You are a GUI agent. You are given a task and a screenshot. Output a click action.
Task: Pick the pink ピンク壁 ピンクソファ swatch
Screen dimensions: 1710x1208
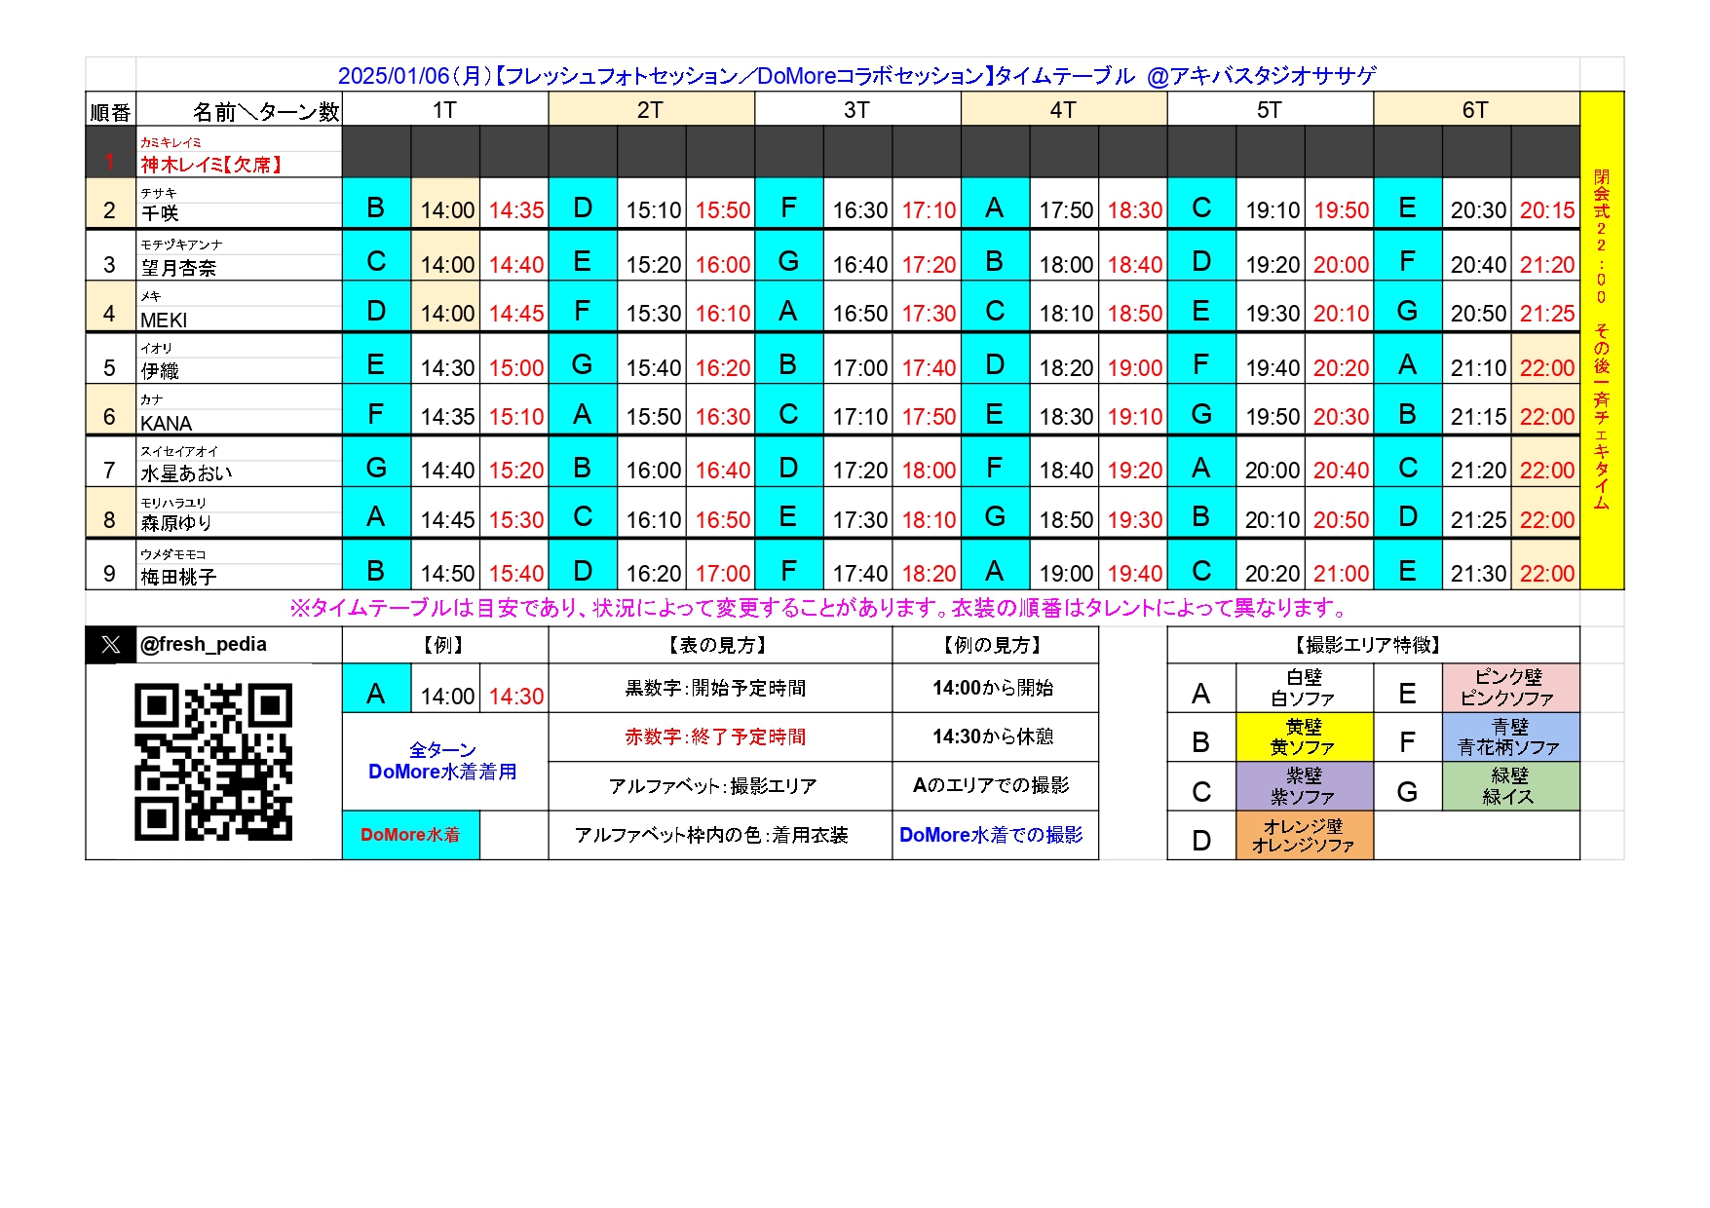coord(1509,688)
